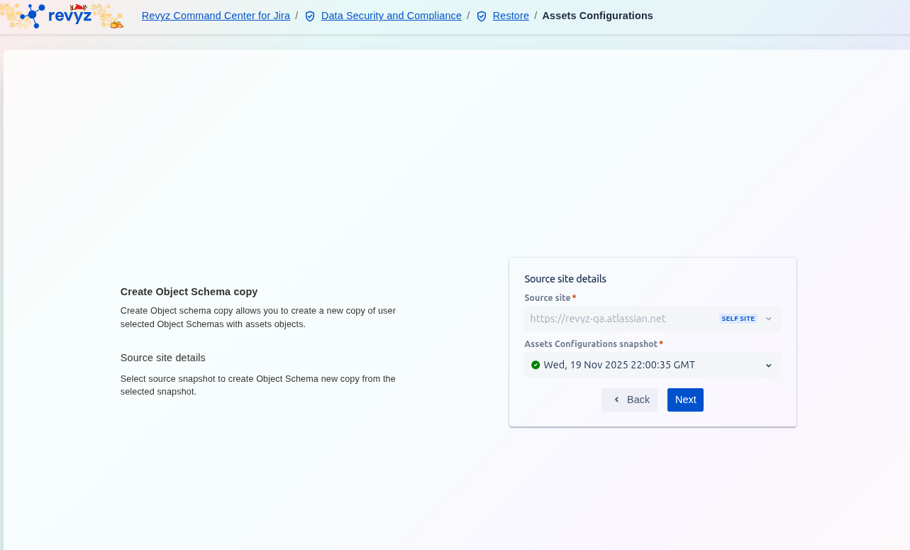The image size is (910, 550).
Task: Expand the Assets Configurations snapshot dropdown arrow
Action: [769, 365]
